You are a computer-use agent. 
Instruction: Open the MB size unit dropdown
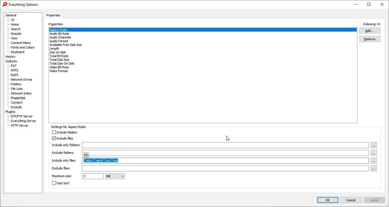(x=115, y=176)
